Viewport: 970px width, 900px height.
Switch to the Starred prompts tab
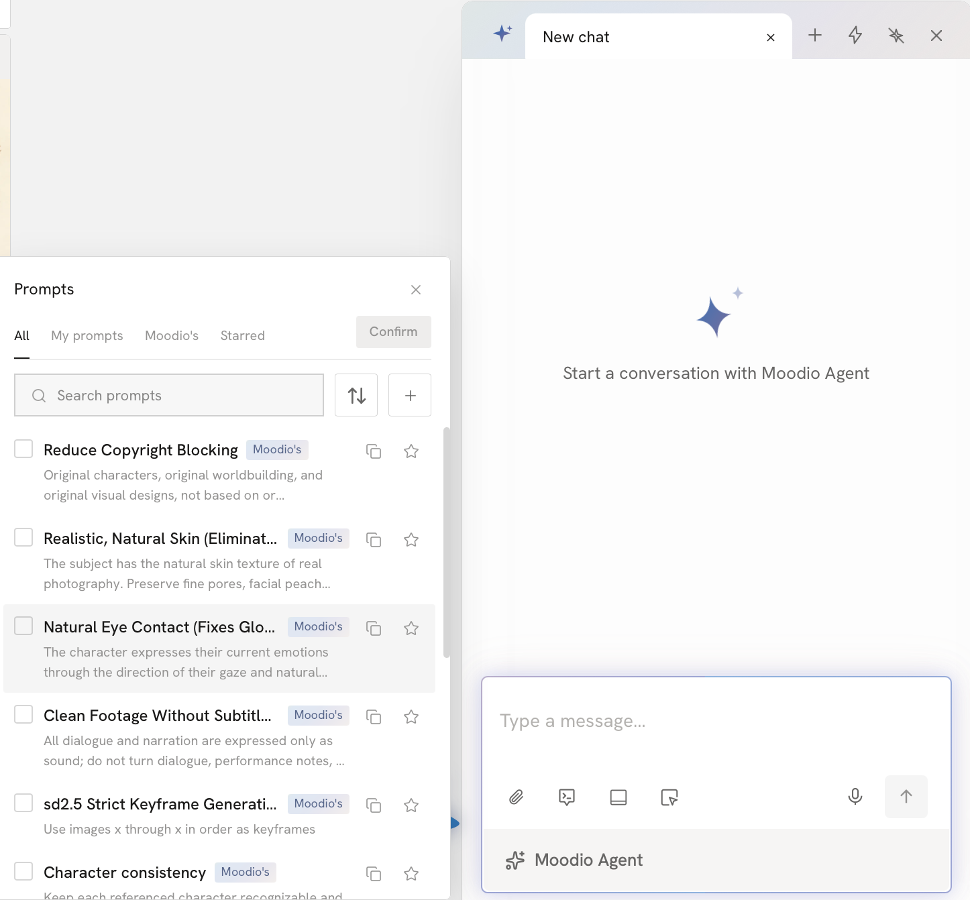243,335
